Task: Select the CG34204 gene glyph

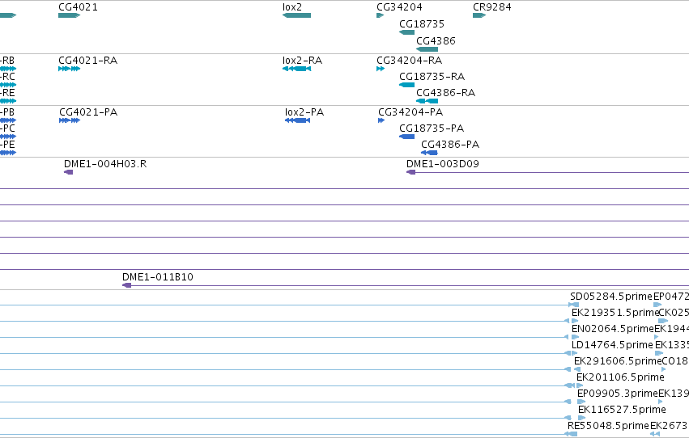Action: tap(380, 15)
